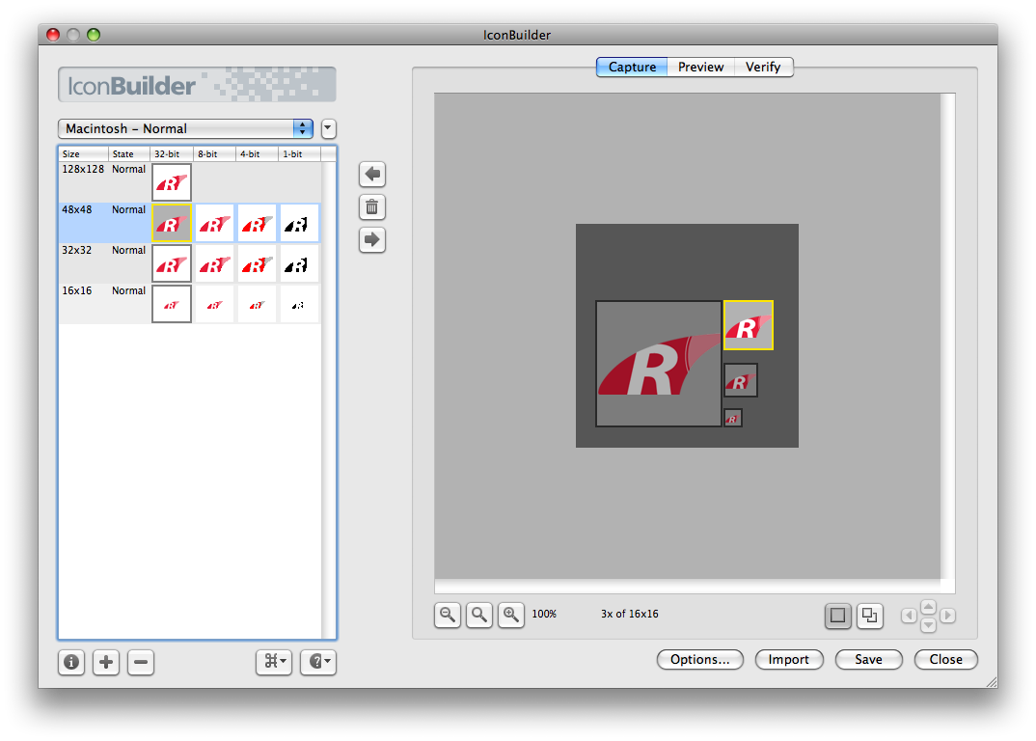Click the 4-bit column header
Image resolution: width=1036 pixels, height=741 pixels.
(x=257, y=154)
